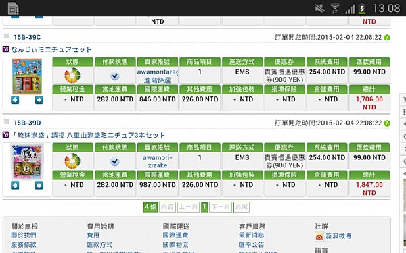Open the 新浪微博 social link
The width and height of the screenshot is (406, 253).
pos(338,235)
